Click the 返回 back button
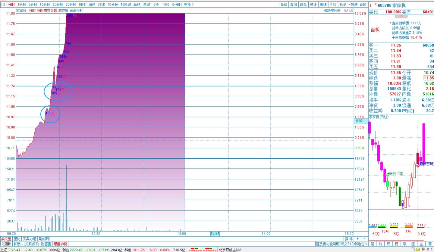This screenshot has height=252, width=434. [363, 5]
